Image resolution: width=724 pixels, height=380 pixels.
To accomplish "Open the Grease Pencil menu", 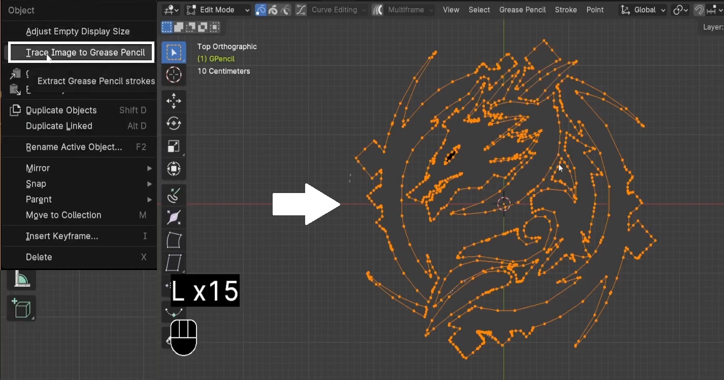I will click(522, 10).
